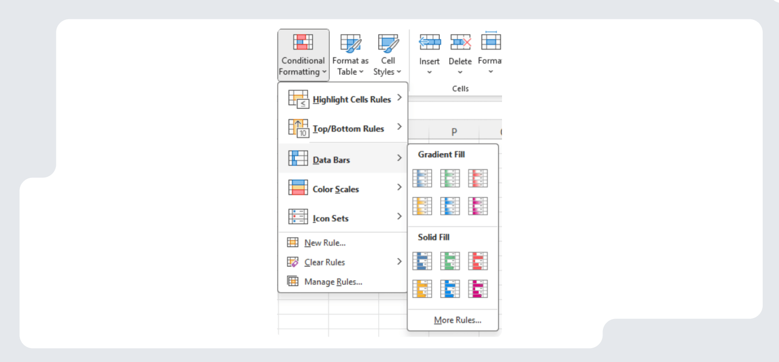779x362 pixels.
Task: Click More Rules at submenu bottom
Action: click(458, 320)
